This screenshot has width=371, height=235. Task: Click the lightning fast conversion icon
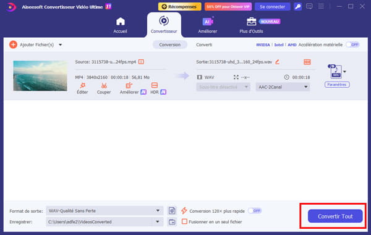tap(184, 210)
